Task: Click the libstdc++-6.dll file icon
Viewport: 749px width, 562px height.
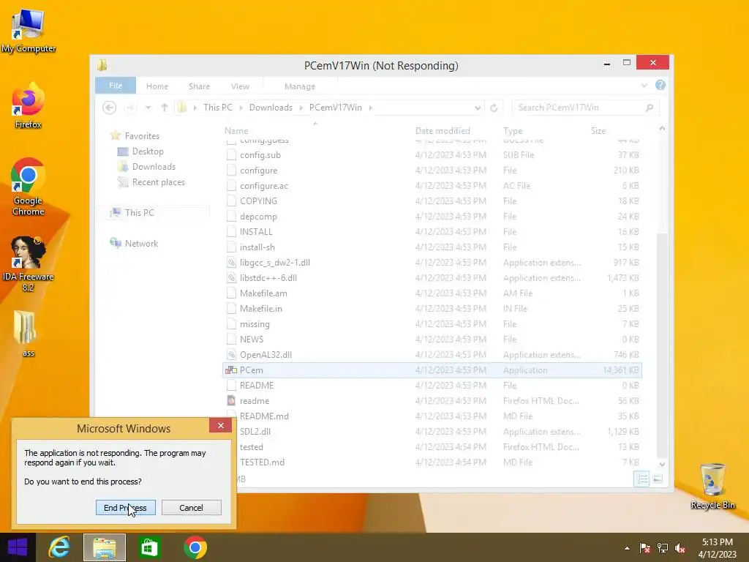Action: [x=231, y=277]
